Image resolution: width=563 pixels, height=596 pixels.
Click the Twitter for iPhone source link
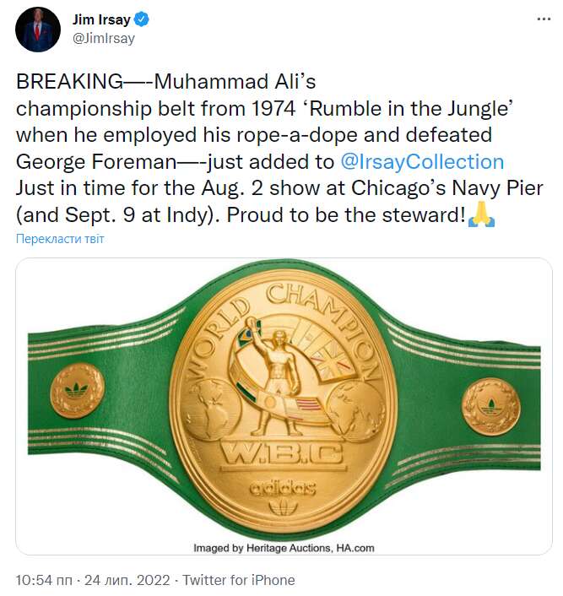tap(239, 580)
